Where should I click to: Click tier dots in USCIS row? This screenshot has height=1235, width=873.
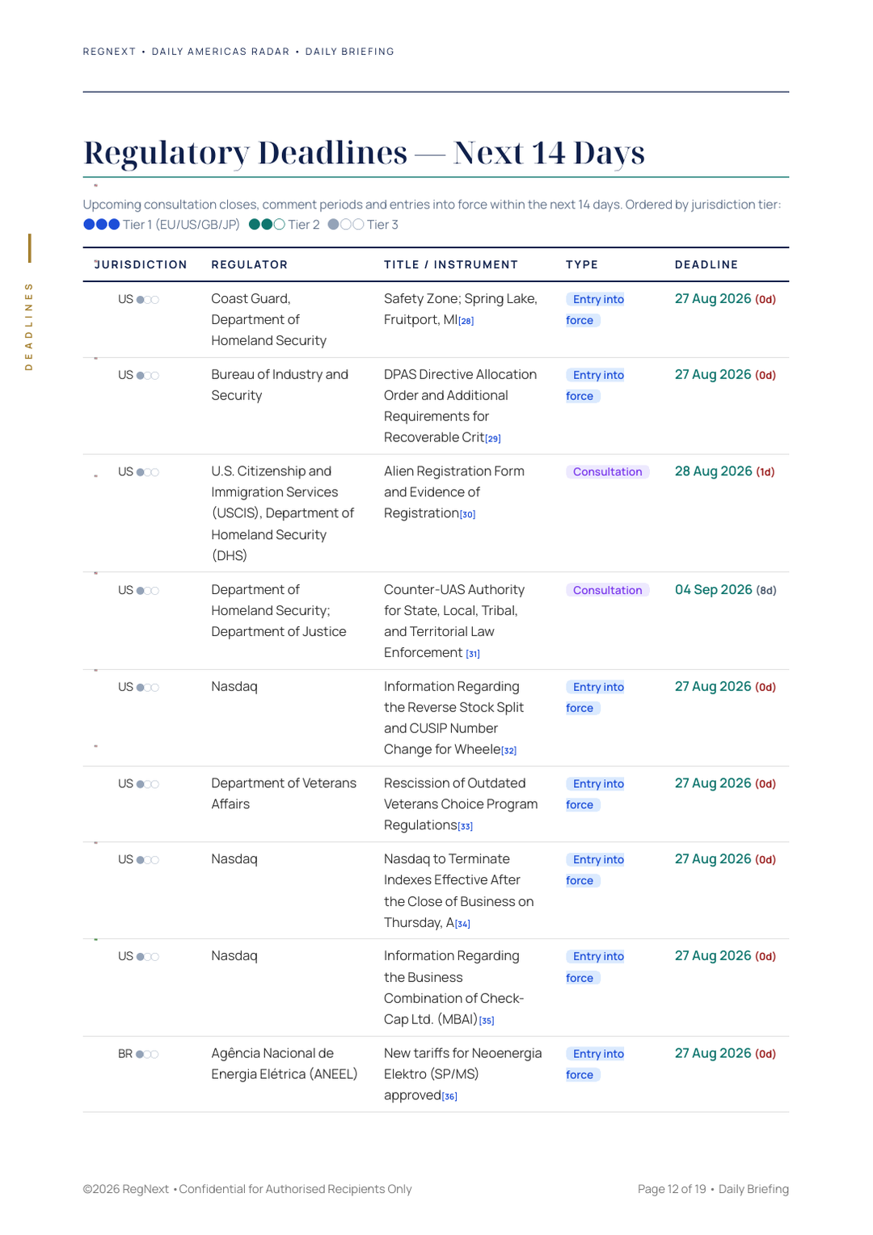tap(148, 473)
